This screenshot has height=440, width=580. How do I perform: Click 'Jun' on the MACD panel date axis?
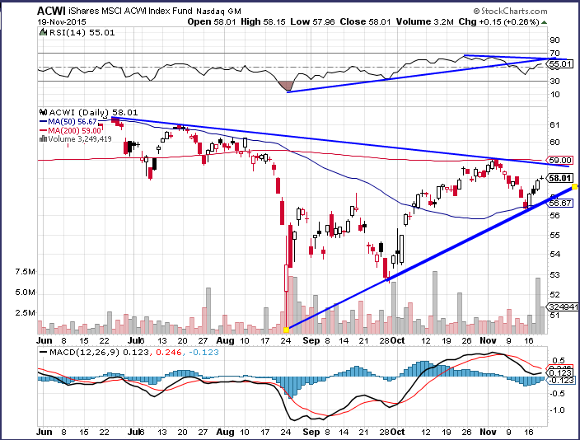[44, 432]
